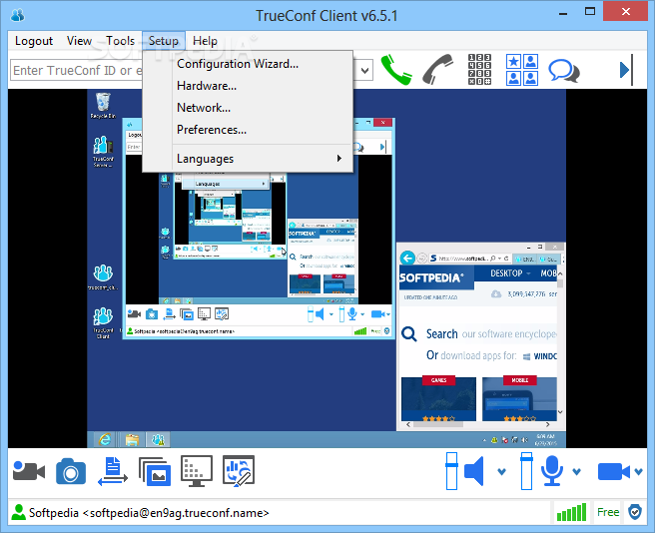
Task: Click the Recycle Bin icon in shared desktop
Action: coord(103,106)
